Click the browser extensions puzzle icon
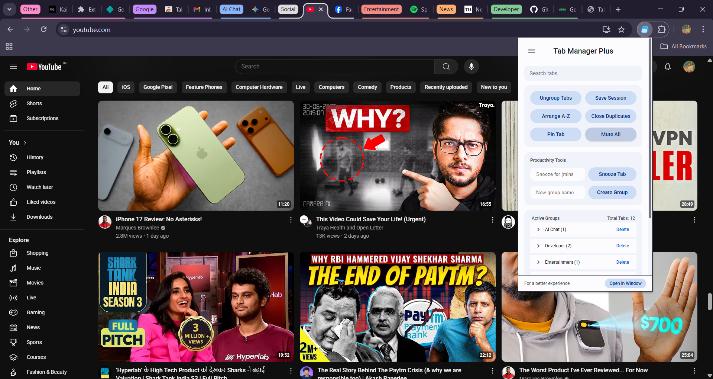 coord(662,29)
